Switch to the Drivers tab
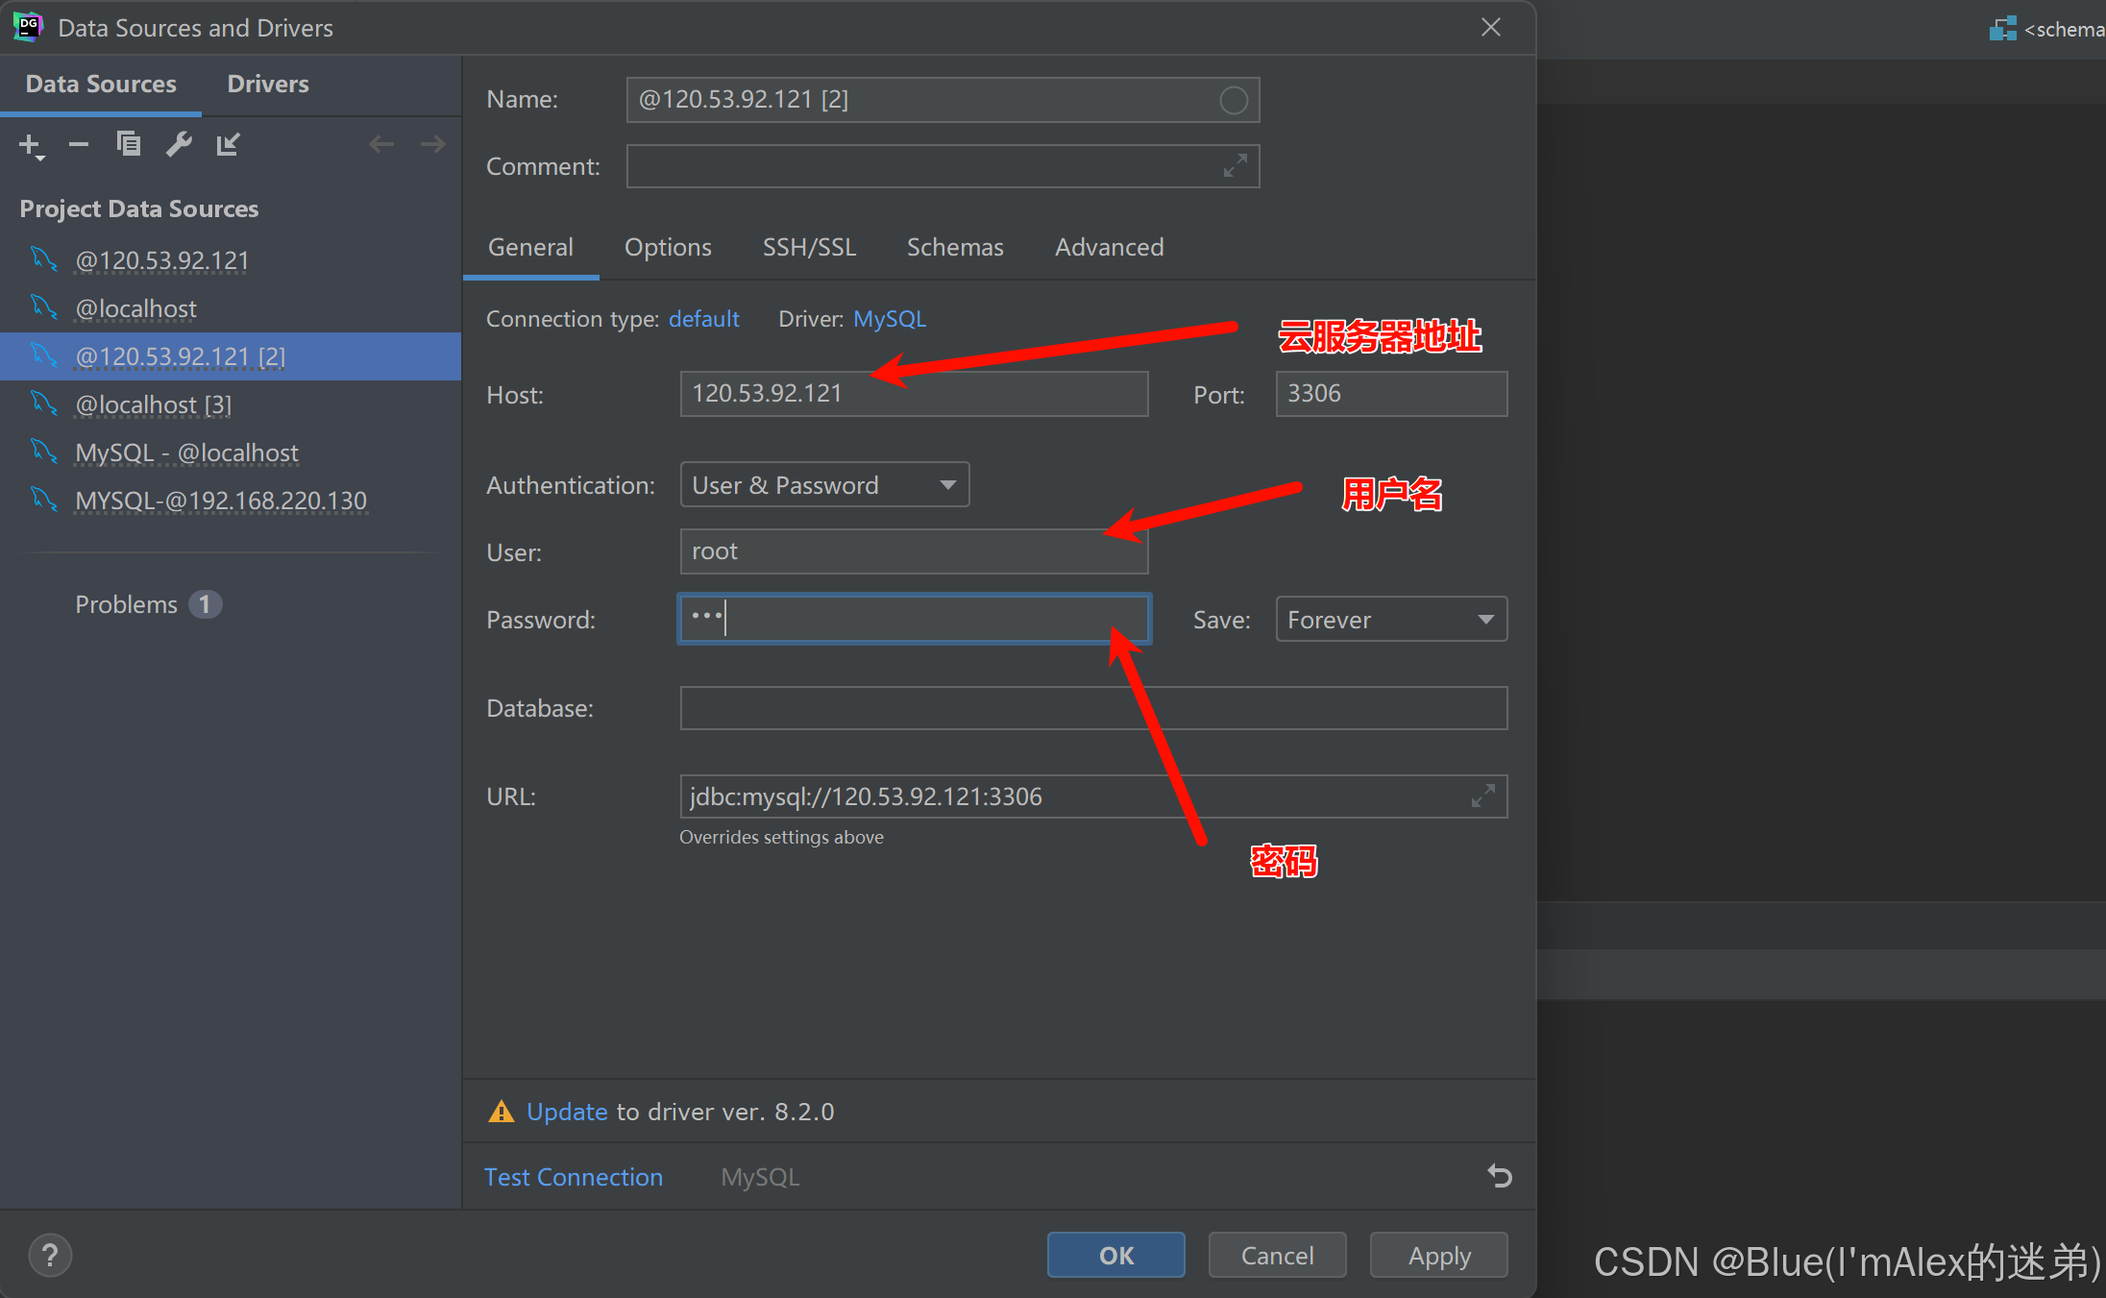Viewport: 2106px width, 1298px height. pyautogui.click(x=268, y=85)
